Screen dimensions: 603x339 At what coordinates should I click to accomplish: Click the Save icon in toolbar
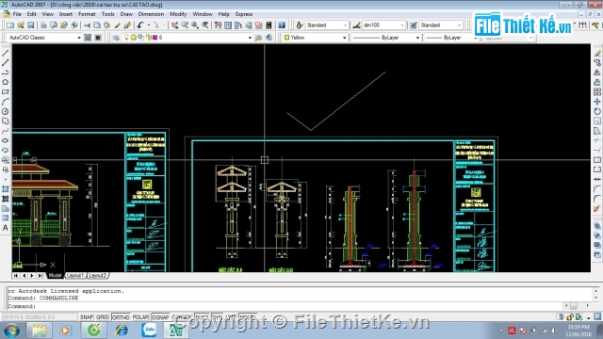point(31,25)
